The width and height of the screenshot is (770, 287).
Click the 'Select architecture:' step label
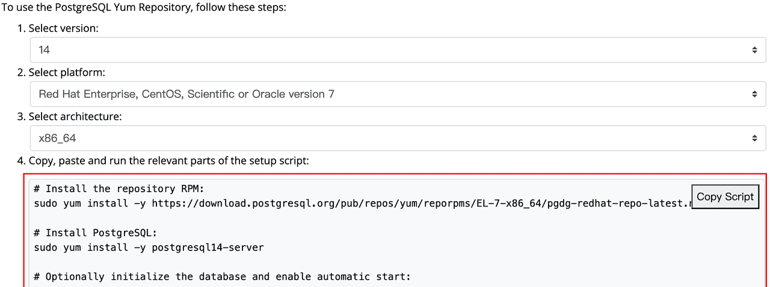75,116
